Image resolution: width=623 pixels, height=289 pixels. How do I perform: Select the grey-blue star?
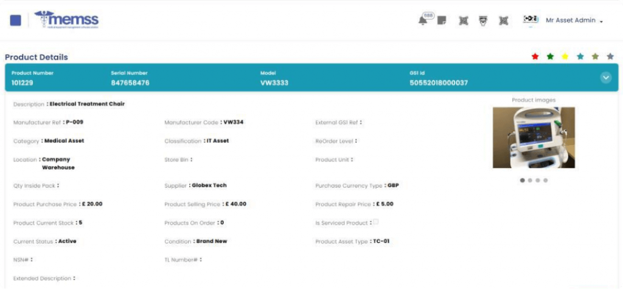point(610,56)
